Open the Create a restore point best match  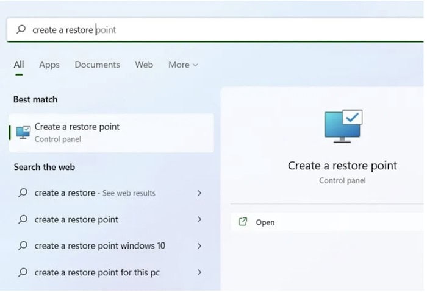(112, 133)
